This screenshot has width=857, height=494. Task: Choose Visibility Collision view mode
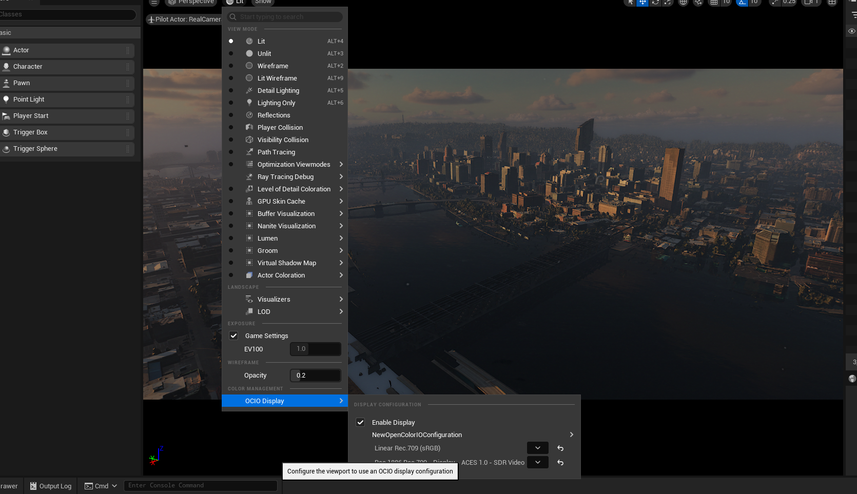[x=285, y=140]
